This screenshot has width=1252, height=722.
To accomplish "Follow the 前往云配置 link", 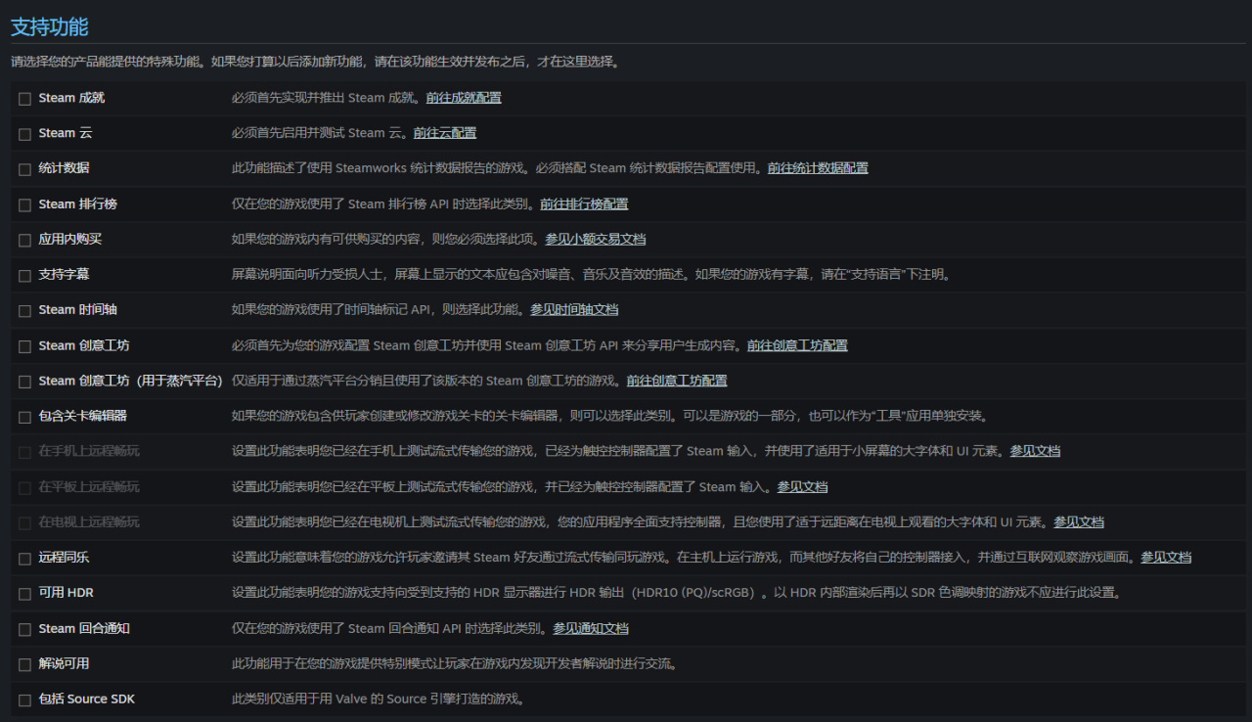I will click(x=445, y=133).
